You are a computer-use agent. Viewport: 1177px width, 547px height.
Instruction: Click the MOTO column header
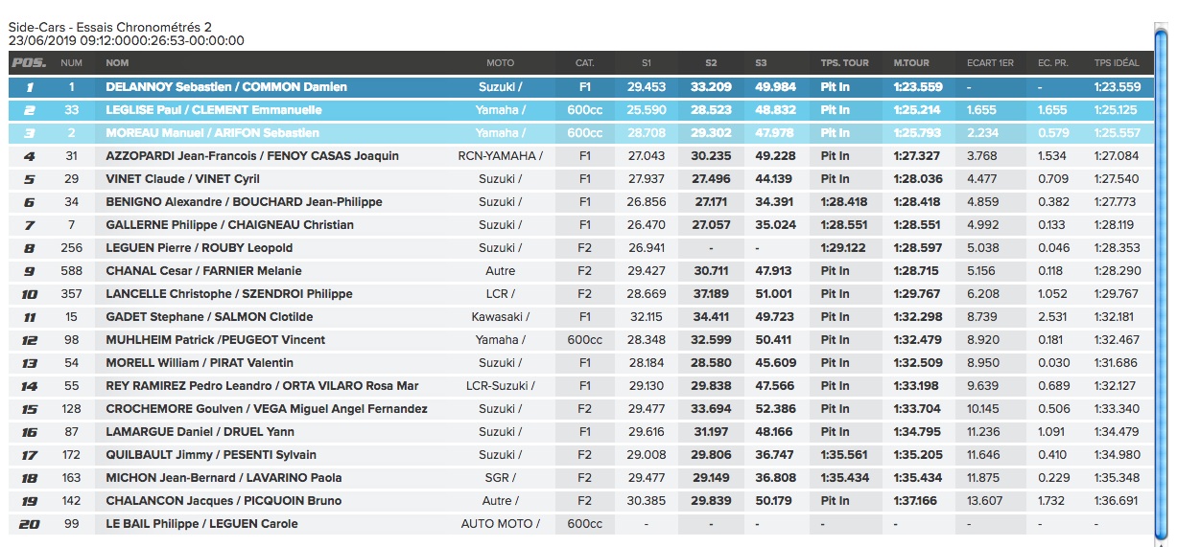point(500,63)
